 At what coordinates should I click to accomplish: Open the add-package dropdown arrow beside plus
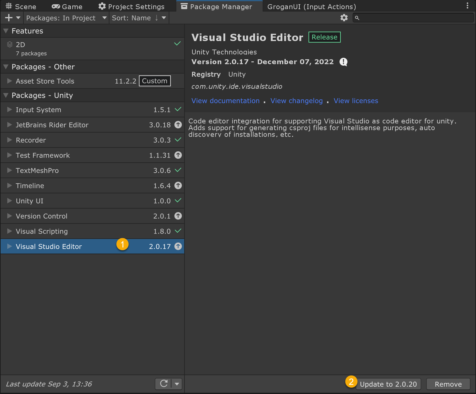point(18,18)
